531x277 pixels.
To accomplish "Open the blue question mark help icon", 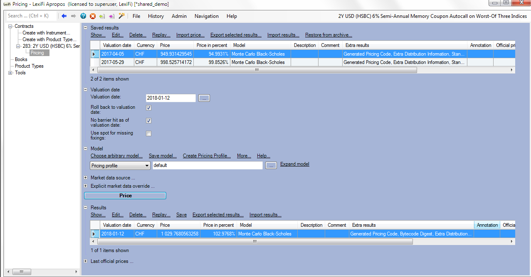I will point(83,16).
